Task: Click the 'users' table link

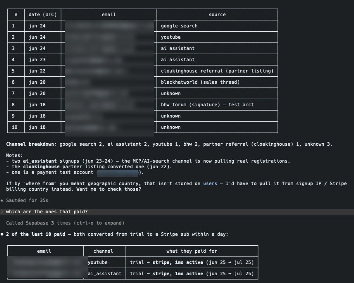Action: (x=210, y=184)
